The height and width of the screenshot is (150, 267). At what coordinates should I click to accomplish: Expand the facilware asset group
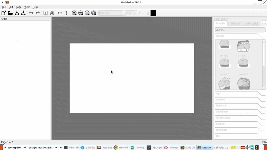pyautogui.click(x=240, y=105)
